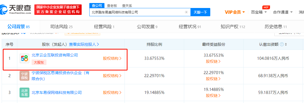Open 北京车易保网络科技有限公司 link
The width and height of the screenshot is (304, 103).
click(x=56, y=93)
